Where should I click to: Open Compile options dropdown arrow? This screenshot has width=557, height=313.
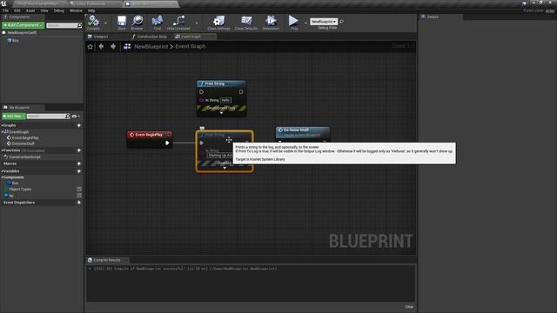point(105,23)
